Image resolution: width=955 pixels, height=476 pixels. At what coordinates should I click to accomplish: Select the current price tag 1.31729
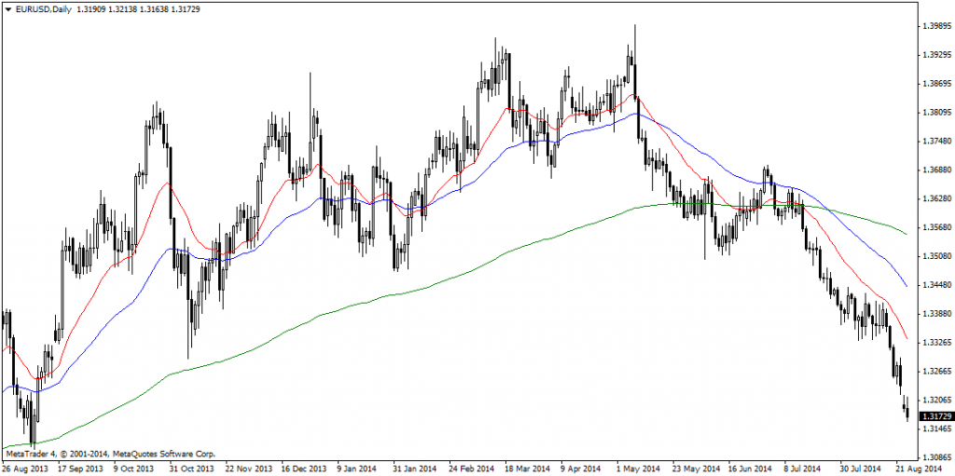936,415
